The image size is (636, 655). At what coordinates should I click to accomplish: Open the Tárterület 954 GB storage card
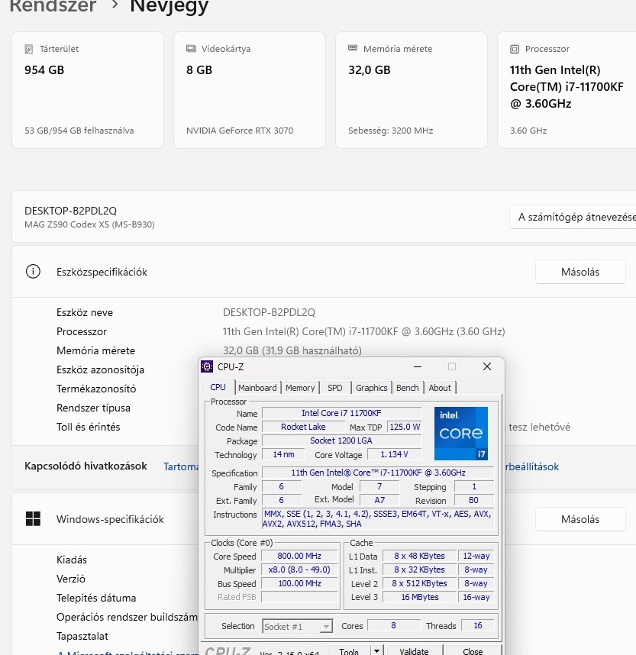tap(88, 90)
